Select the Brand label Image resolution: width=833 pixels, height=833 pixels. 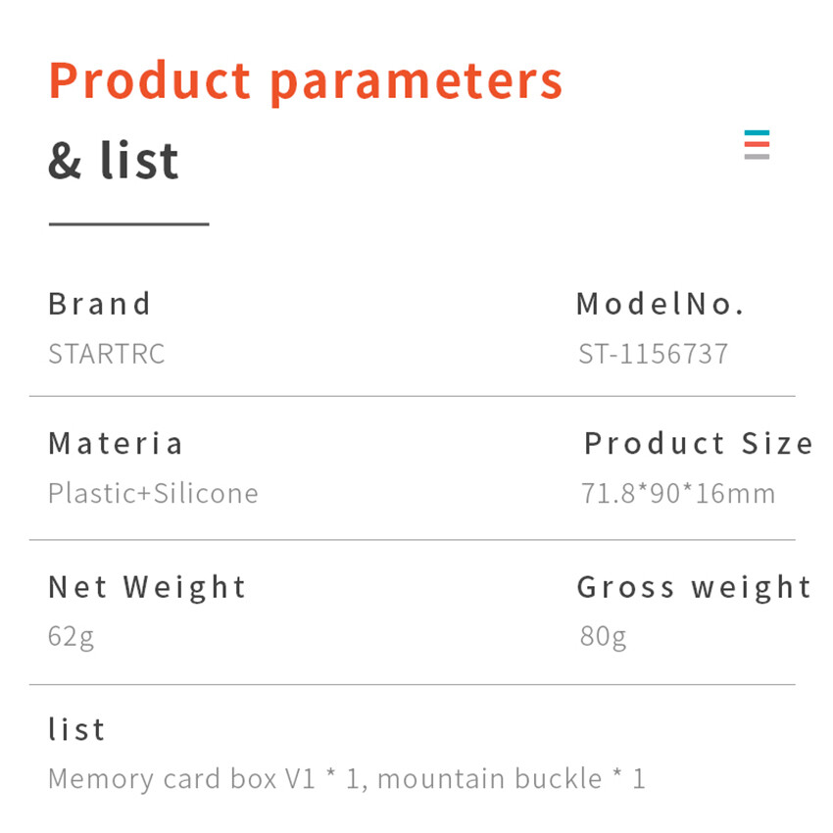100,304
